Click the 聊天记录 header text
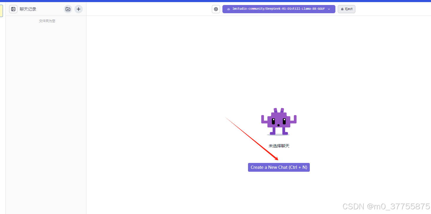This screenshot has width=431, height=214. (x=28, y=9)
